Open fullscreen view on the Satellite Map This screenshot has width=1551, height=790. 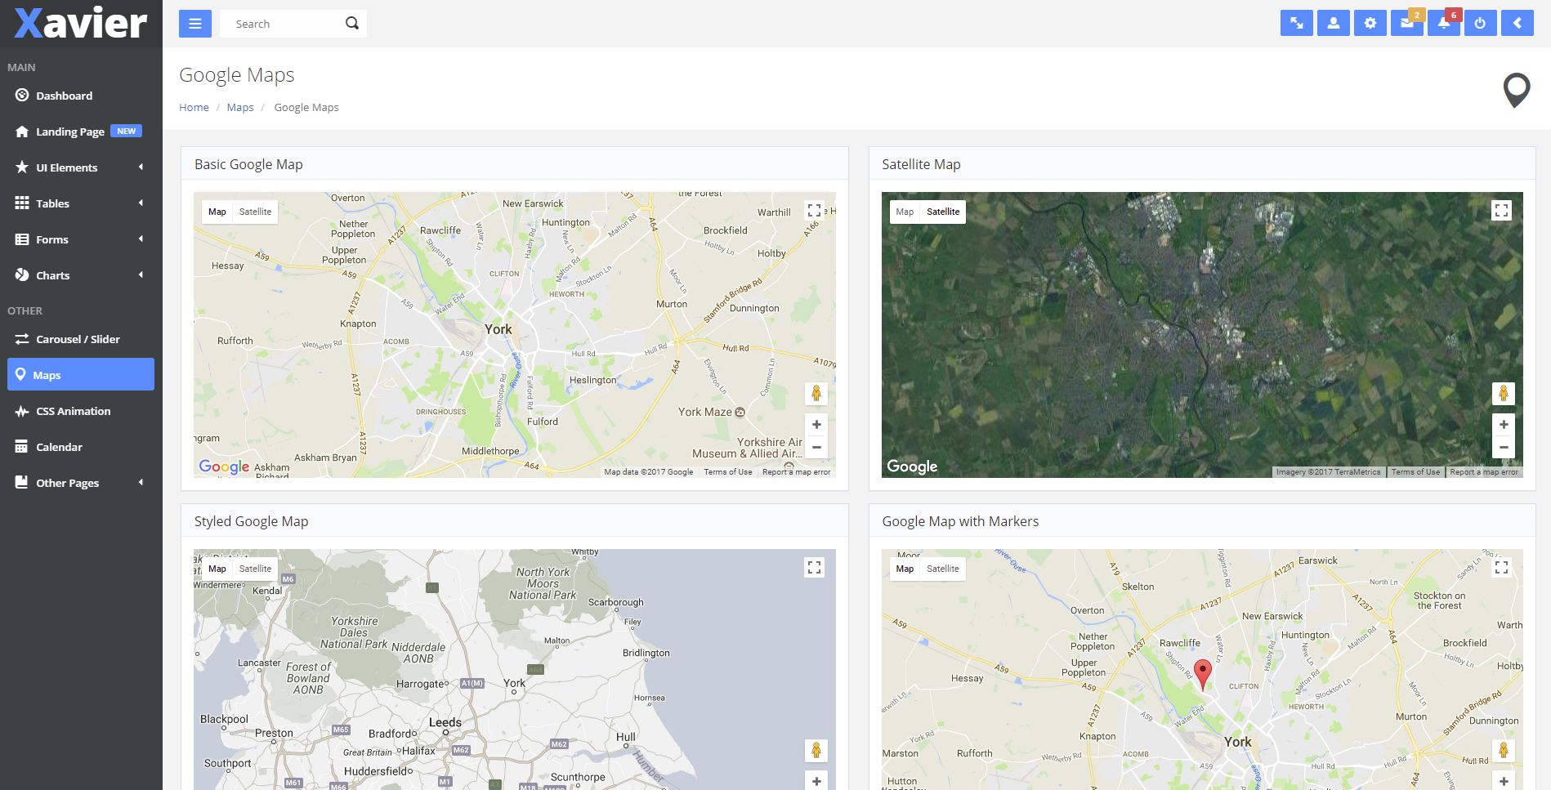tap(1501, 211)
